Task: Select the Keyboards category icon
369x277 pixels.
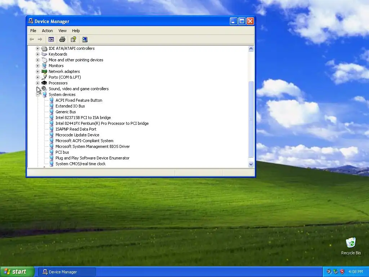Action: 44,54
